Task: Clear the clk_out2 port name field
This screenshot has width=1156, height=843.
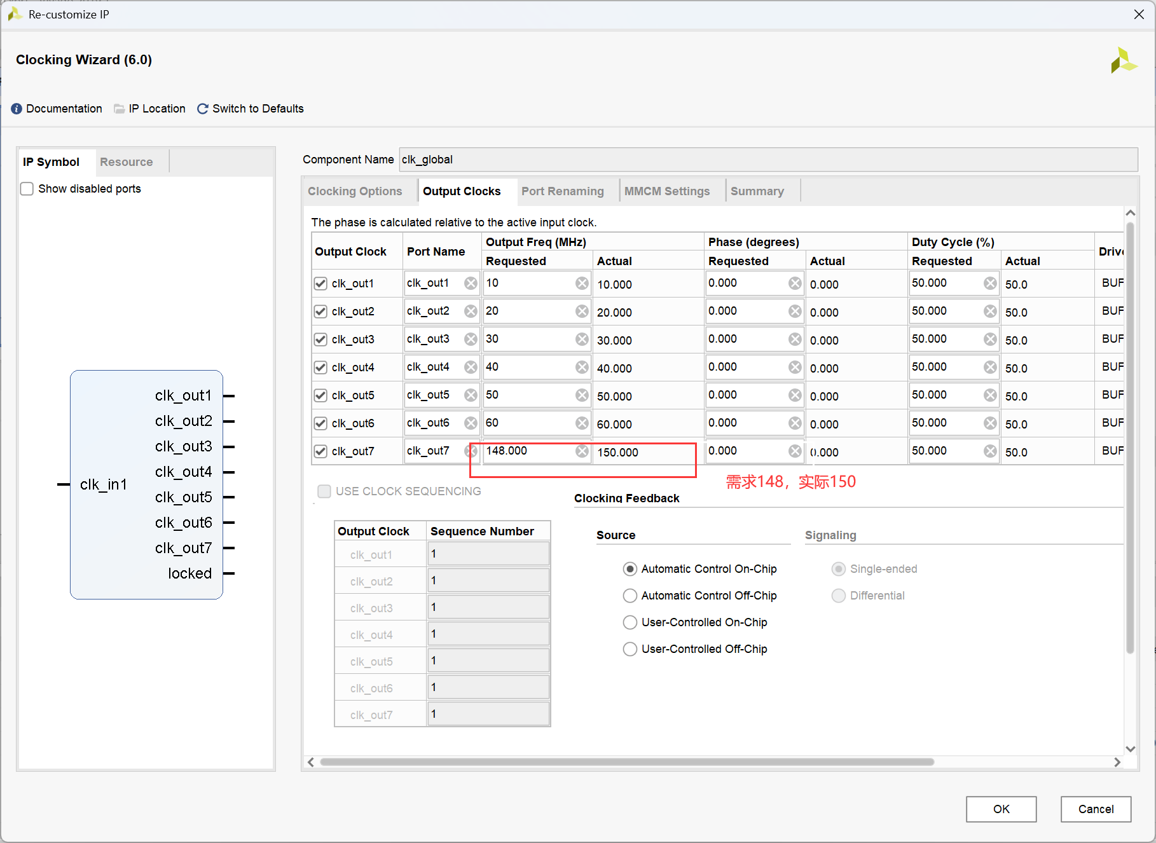Action: click(471, 312)
